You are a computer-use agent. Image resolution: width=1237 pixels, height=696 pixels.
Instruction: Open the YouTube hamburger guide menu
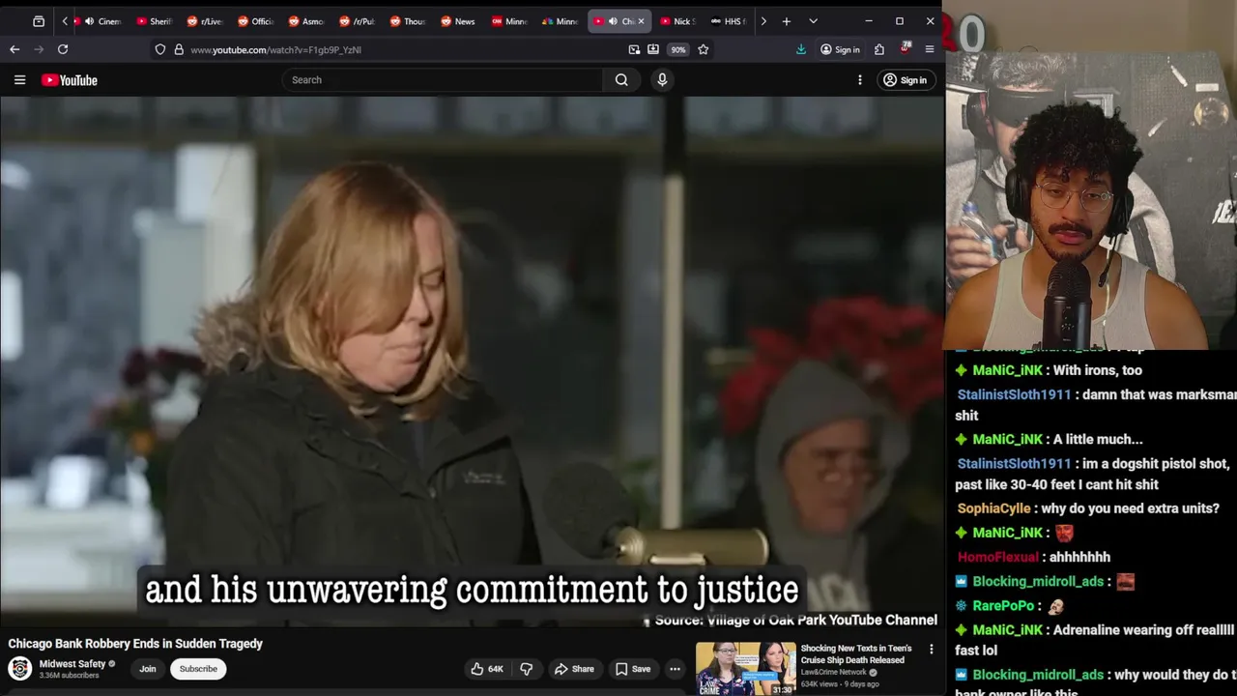[19, 80]
